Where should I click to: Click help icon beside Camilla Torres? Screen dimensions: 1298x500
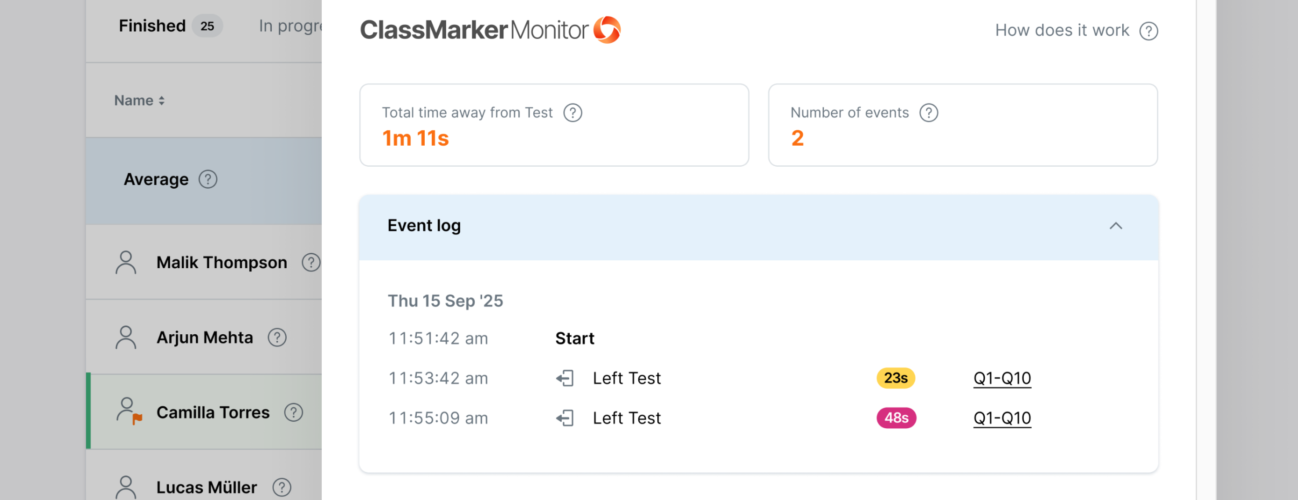293,412
